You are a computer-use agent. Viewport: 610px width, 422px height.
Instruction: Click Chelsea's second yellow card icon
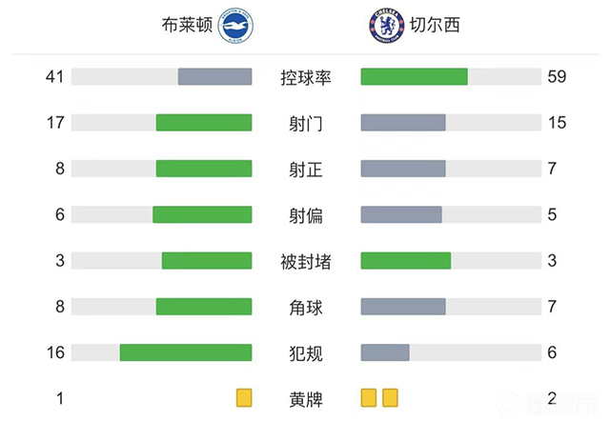[x=390, y=398]
